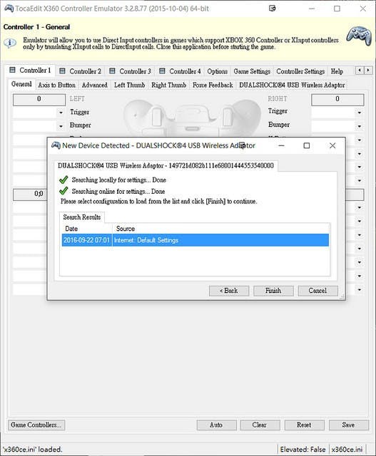This screenshot has width=376, height=456.
Task: Click 'x360ce.ini' loaded status message
Action: click(x=32, y=450)
